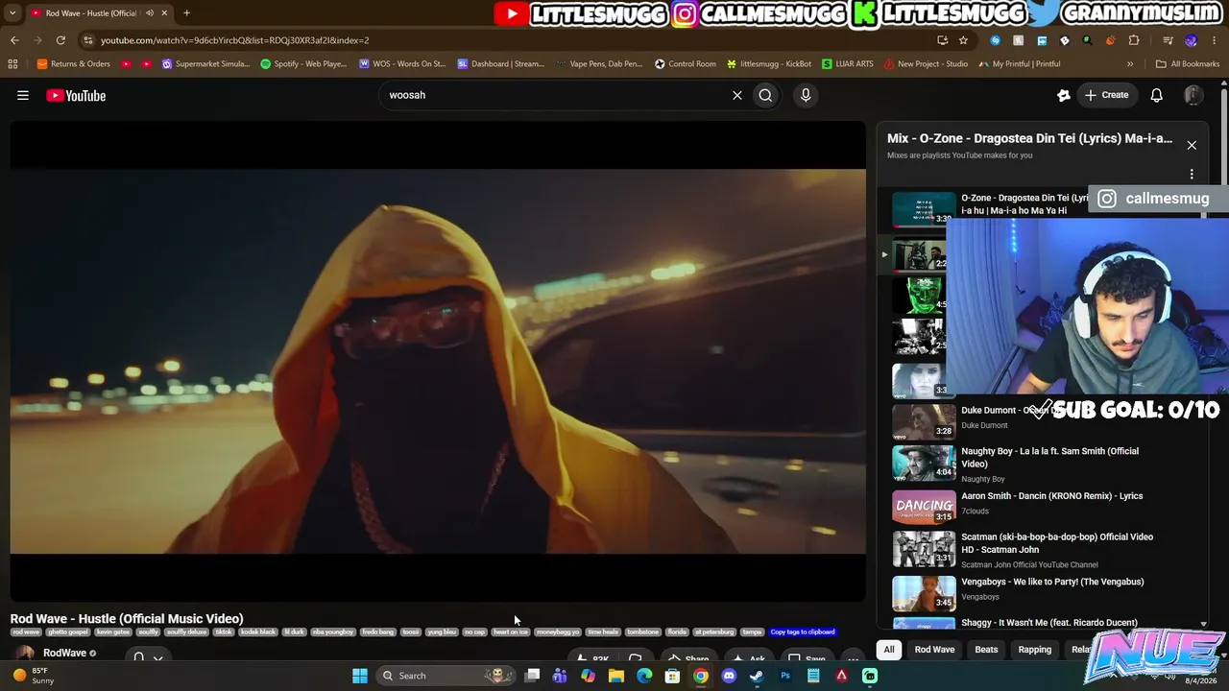Open the YouTube account avatar menu
The image size is (1229, 691).
(1193, 95)
